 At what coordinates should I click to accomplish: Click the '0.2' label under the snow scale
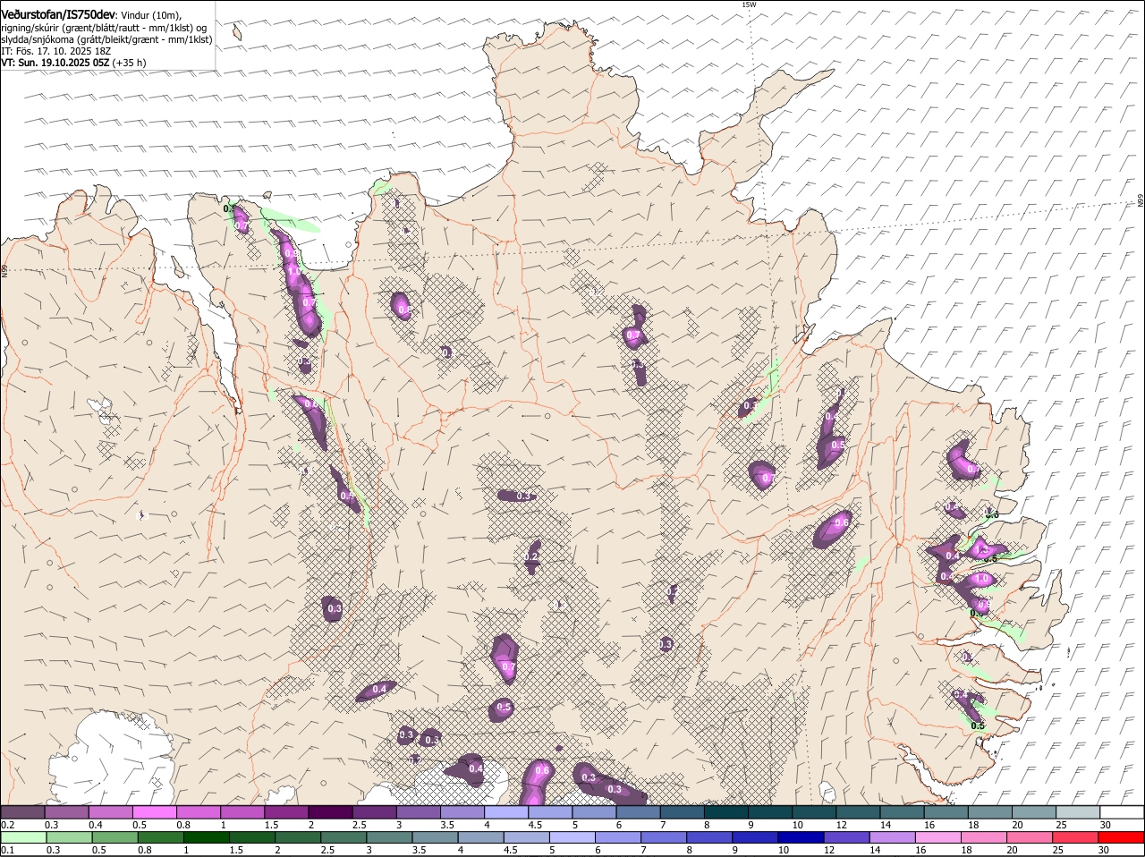click(x=7, y=824)
